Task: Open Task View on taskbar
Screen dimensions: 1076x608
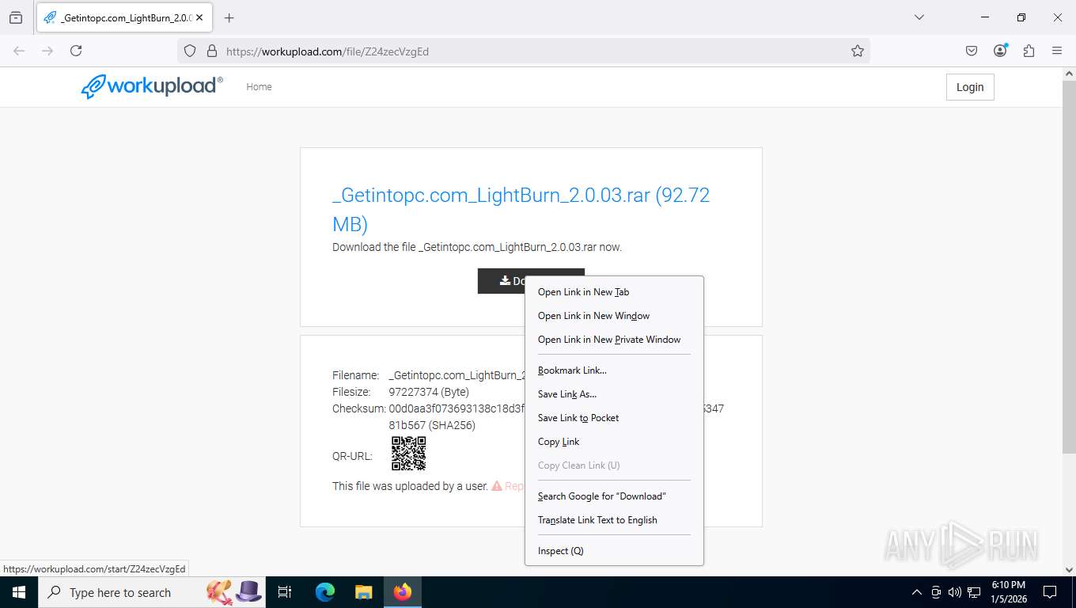Action: tap(286, 592)
